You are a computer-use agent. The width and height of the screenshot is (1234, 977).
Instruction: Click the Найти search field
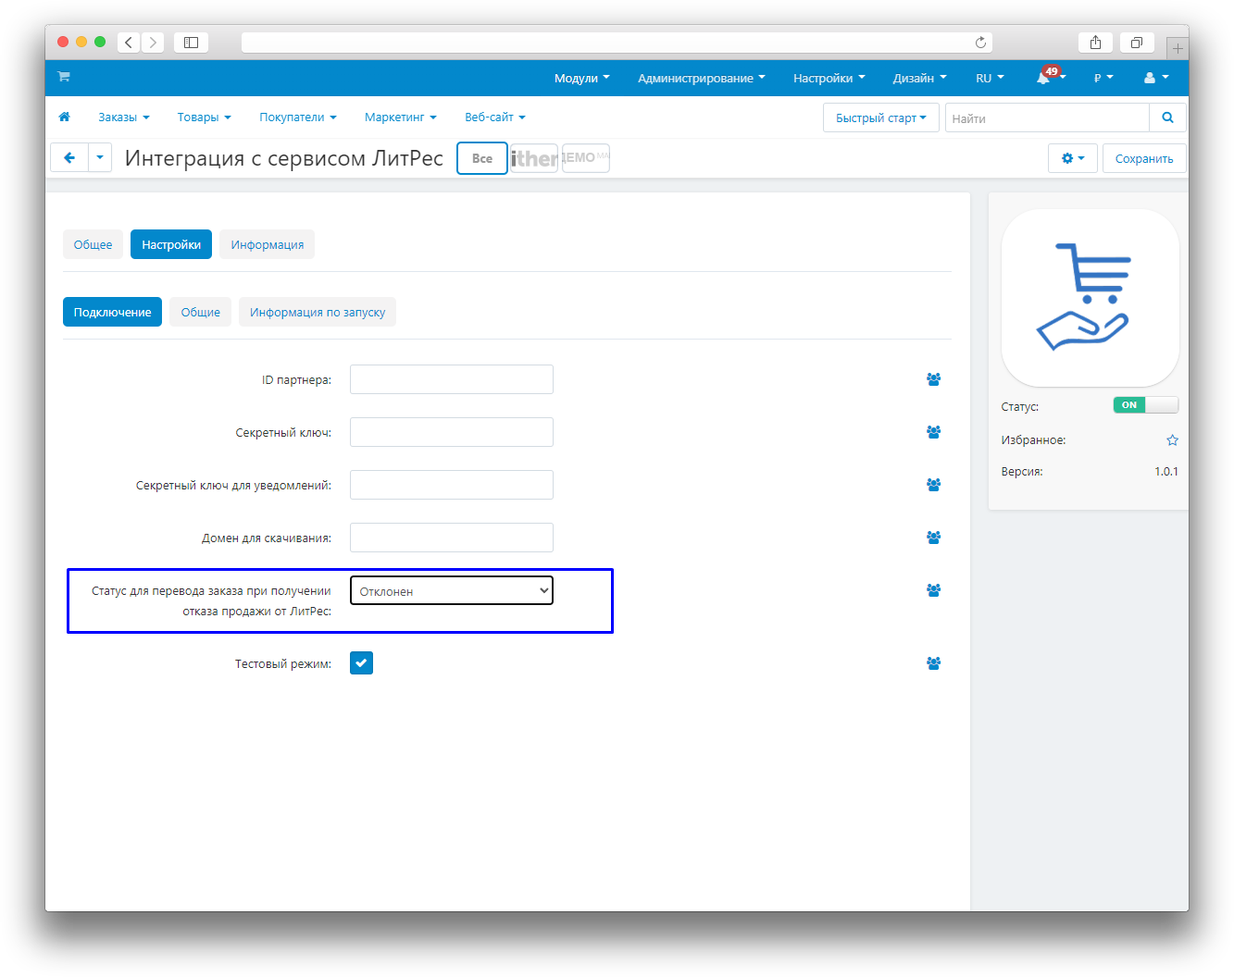click(x=1047, y=117)
